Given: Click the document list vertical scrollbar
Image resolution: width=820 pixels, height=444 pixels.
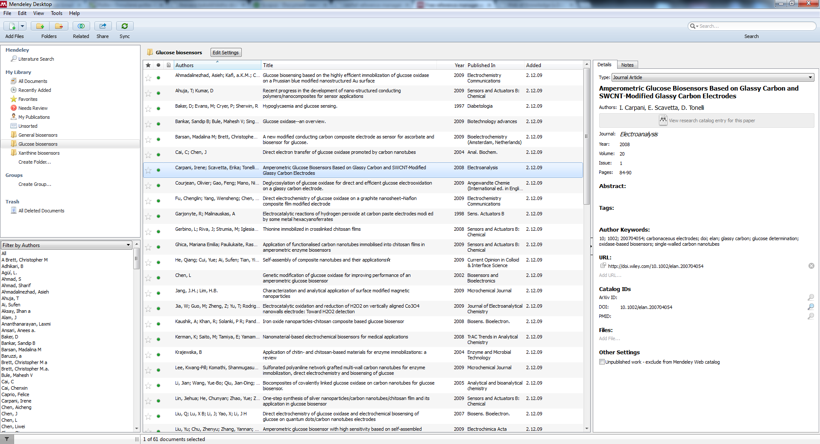Looking at the screenshot, I should pos(586,137).
